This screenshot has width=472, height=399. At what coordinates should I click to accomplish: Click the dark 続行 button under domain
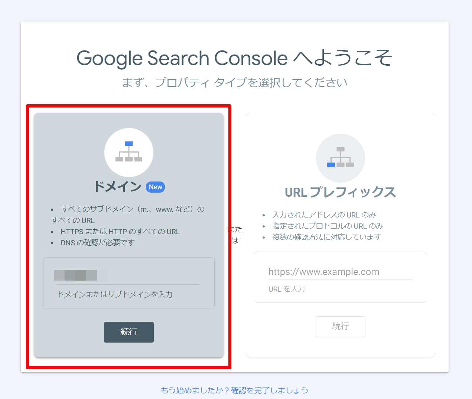point(129,332)
